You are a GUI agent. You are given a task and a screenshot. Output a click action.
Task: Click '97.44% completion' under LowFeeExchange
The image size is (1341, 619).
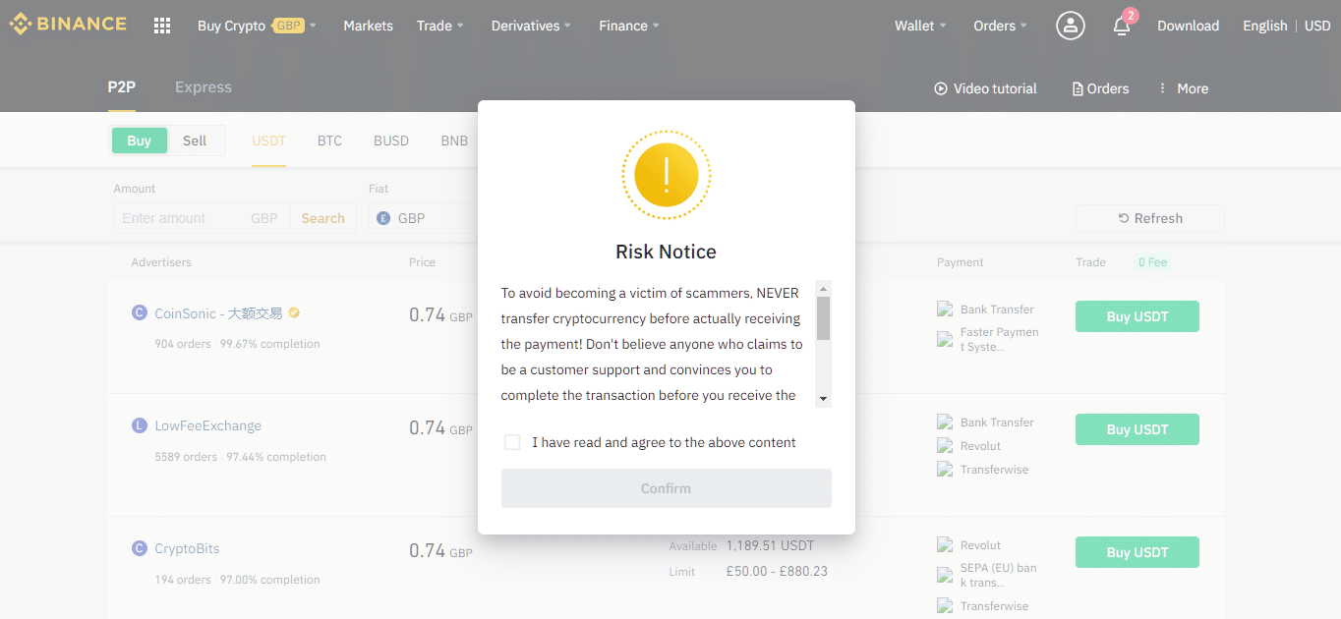pos(276,457)
